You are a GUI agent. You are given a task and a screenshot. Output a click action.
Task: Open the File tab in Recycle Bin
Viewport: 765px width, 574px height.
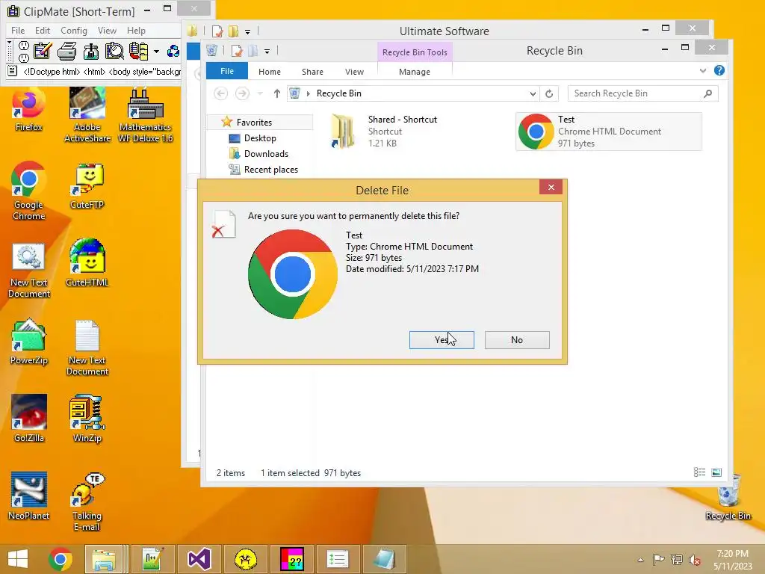[227, 71]
